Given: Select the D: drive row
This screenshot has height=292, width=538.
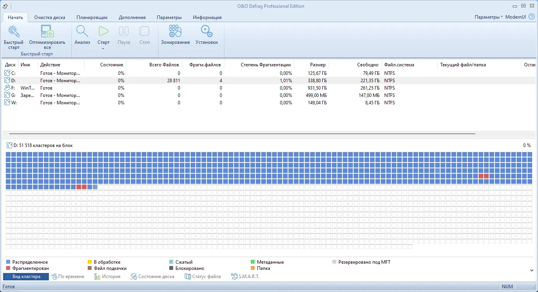Looking at the screenshot, I should [155, 80].
